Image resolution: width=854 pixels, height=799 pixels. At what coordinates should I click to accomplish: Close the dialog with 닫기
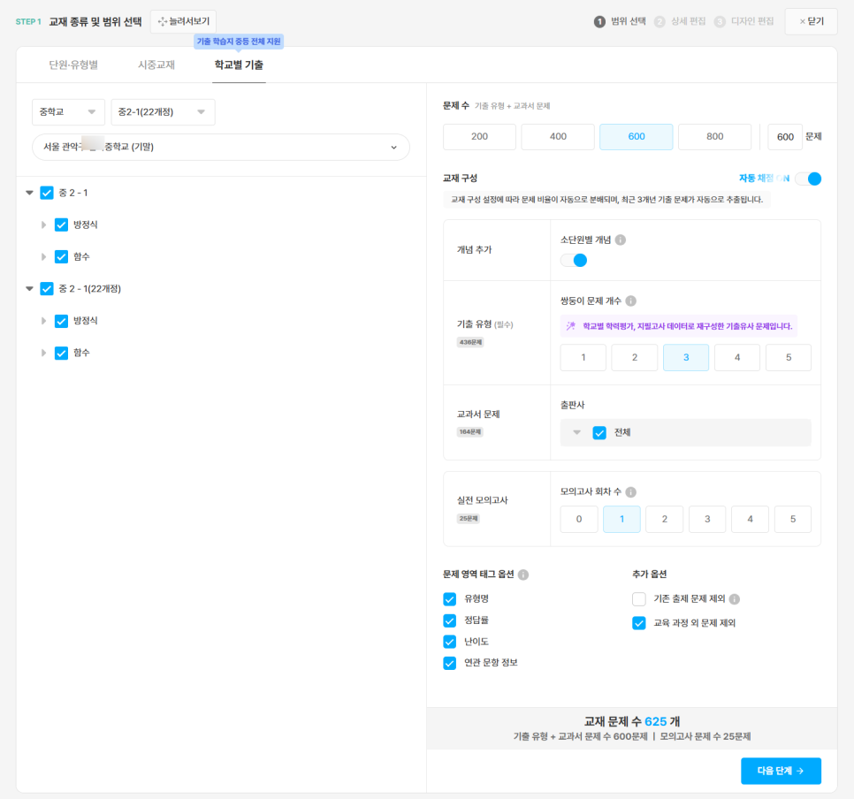pos(811,21)
